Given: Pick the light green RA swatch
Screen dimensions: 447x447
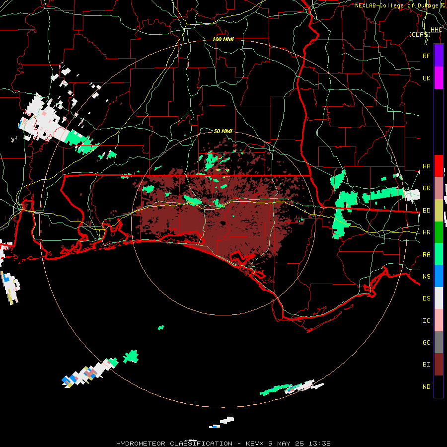Looking at the screenshot, I should [439, 254].
